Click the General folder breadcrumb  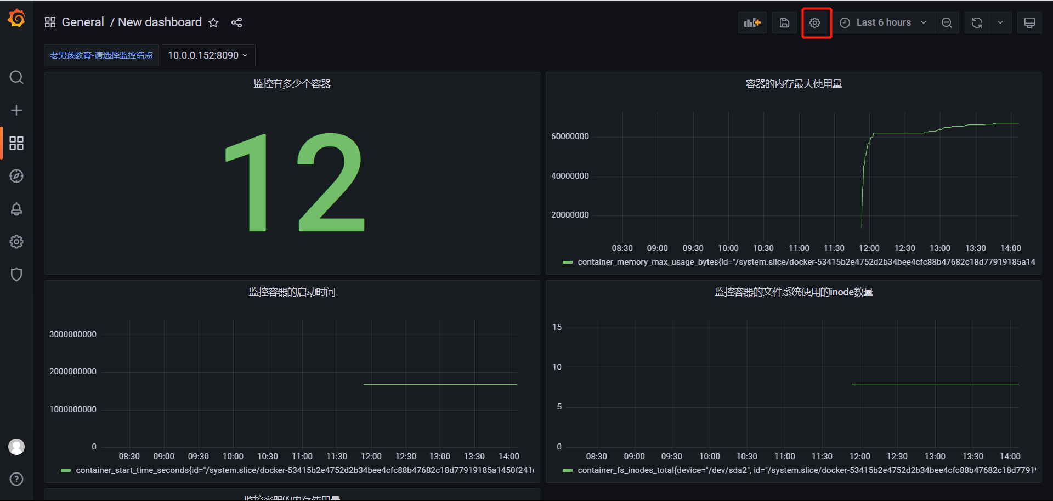[x=83, y=22]
